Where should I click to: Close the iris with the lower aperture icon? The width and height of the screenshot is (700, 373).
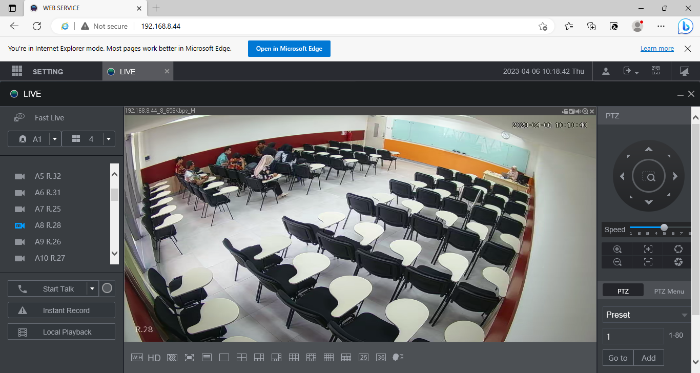coord(678,262)
